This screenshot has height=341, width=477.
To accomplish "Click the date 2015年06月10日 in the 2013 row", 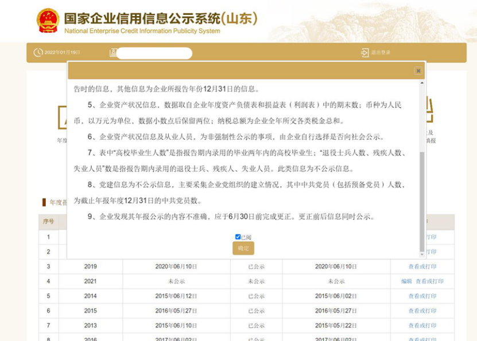I will pyautogui.click(x=176, y=326).
